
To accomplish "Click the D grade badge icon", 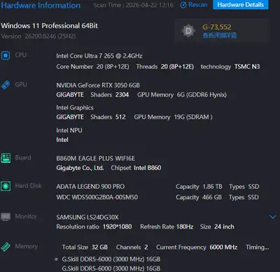I will click(x=188, y=31).
